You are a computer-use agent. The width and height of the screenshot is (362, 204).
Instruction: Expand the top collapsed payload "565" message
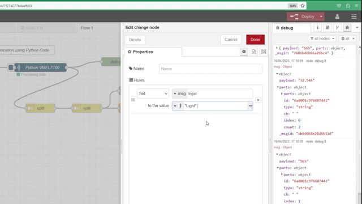(277, 48)
